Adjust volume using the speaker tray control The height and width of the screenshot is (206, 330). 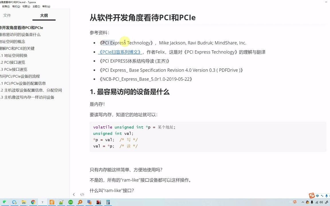[x=321, y=202]
